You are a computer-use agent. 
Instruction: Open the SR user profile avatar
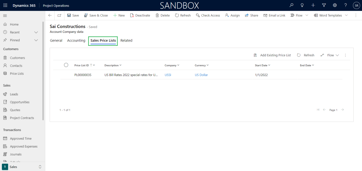(356, 5)
